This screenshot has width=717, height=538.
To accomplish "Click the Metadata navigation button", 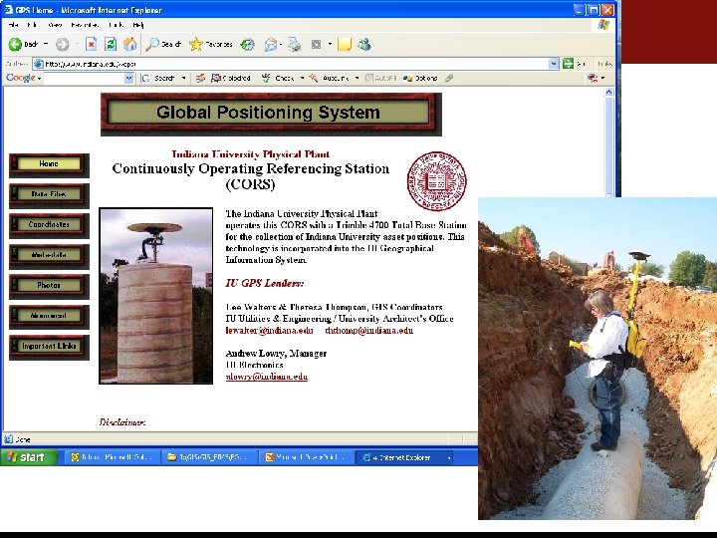I will pyautogui.click(x=49, y=256).
